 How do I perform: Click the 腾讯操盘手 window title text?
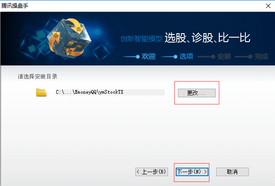point(15,6)
